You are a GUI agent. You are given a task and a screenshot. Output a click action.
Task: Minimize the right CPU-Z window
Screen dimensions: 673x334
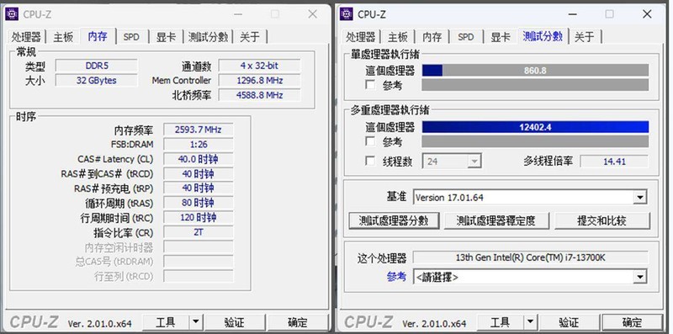pyautogui.click(x=573, y=14)
